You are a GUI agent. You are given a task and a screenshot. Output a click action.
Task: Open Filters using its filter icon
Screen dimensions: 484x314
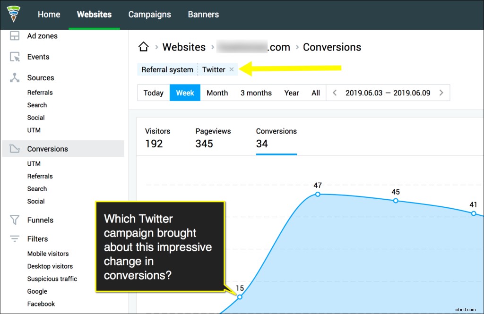14,239
